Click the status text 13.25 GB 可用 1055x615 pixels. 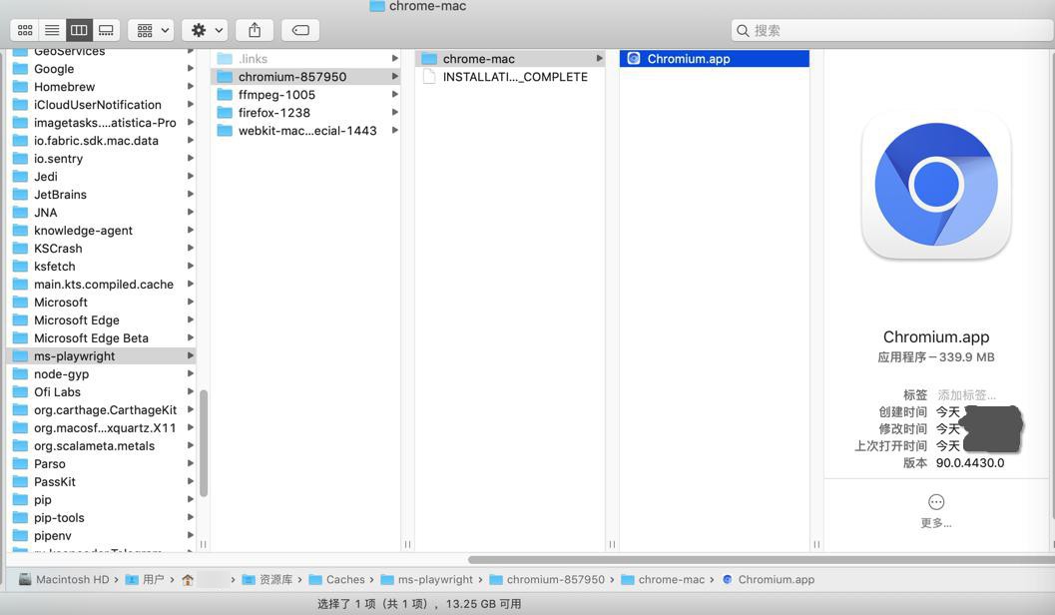click(483, 604)
